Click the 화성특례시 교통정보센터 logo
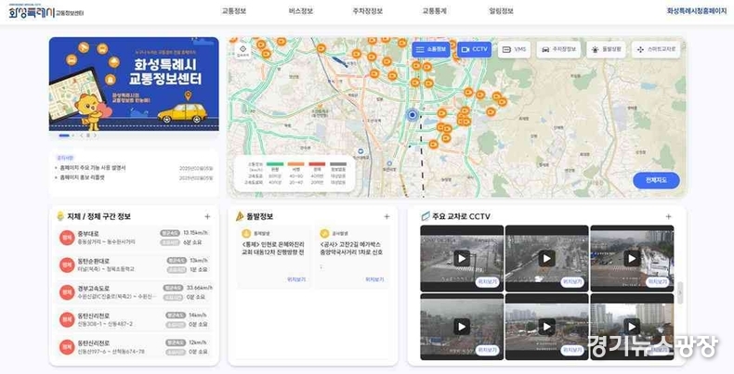 (46, 12)
